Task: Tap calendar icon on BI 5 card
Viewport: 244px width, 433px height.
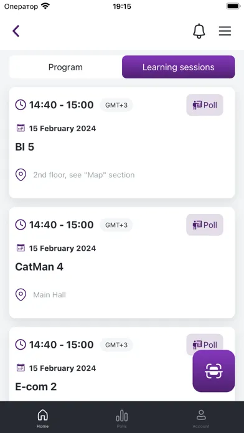Action: coord(21,128)
